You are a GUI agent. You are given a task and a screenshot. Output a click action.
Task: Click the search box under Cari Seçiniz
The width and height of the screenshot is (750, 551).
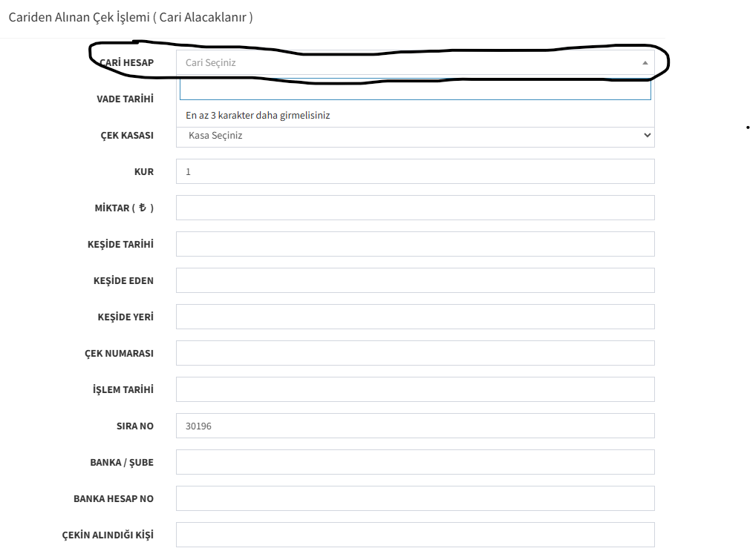[414, 90]
